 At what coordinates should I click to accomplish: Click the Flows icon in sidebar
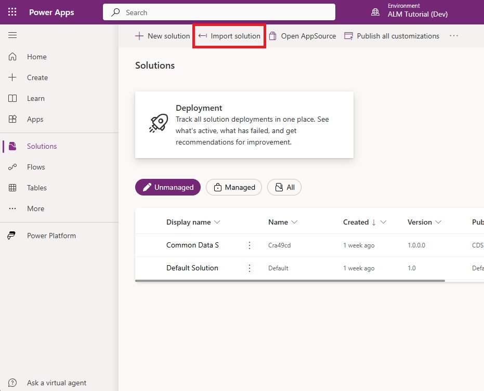[x=12, y=167]
